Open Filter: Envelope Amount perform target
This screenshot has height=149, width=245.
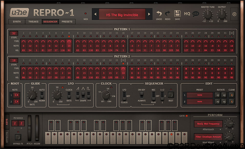tap(208, 137)
